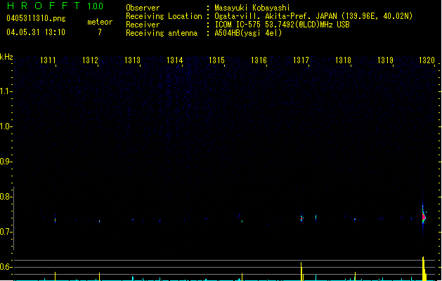Click the 1.0 kHz frequency axis label
Viewport: 442px width, 281px height.
[x=6, y=126]
